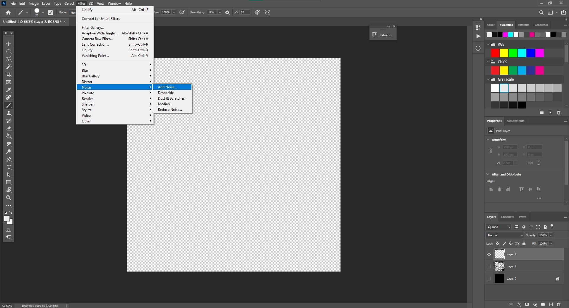Pick the red swatch in RGB group
The height and width of the screenshot is (308, 569).
click(x=495, y=53)
